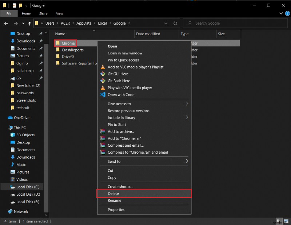Click the Search Google input field
Screen dimensions: 291x225
(236, 23)
